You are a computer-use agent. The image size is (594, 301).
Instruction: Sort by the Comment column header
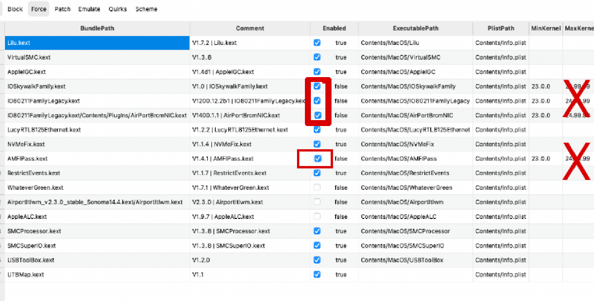pos(250,28)
